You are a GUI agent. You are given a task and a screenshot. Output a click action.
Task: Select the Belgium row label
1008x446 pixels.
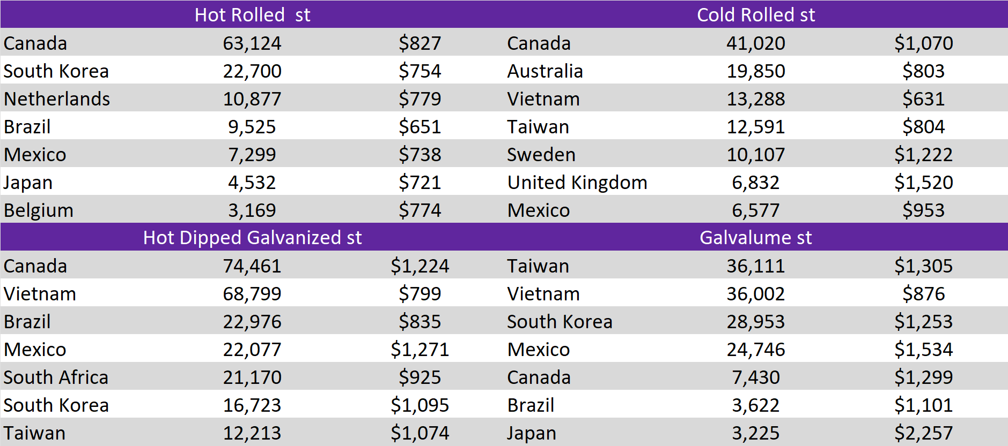click(x=39, y=210)
